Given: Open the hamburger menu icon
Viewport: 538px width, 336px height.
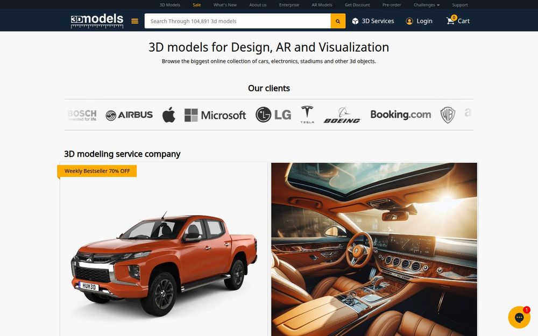Looking at the screenshot, I should 135,22.
